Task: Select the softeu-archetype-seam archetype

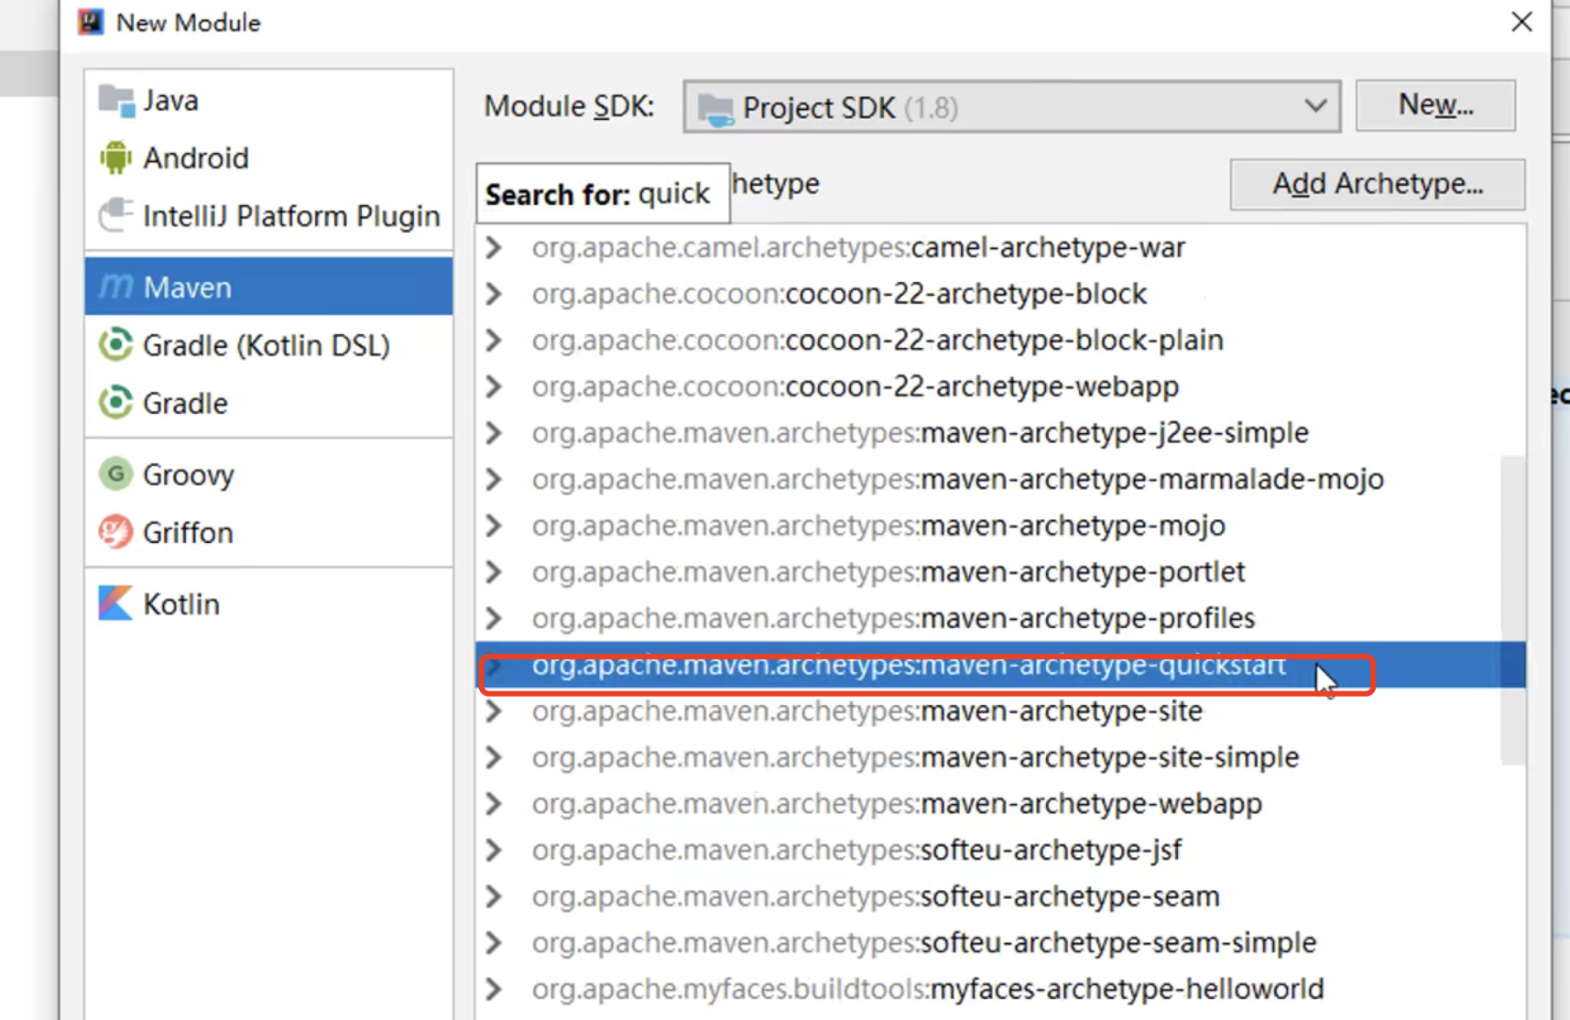Action: tap(1069, 896)
